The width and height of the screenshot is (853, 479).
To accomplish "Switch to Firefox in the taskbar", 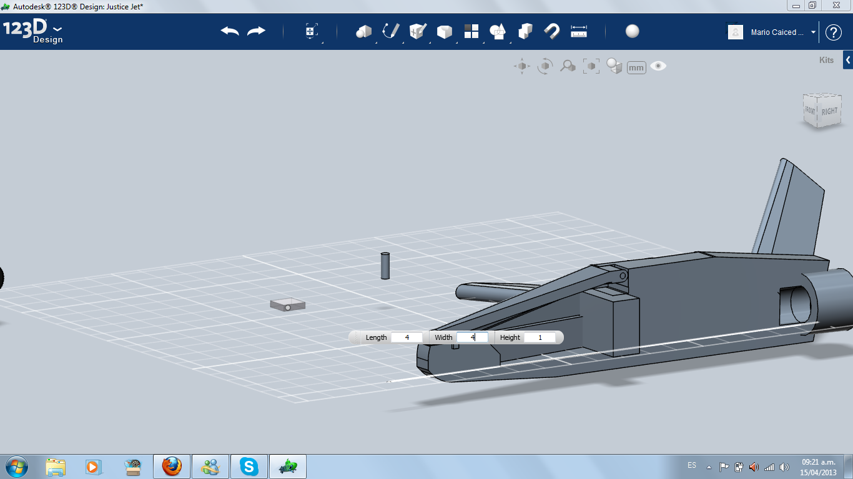I will click(172, 467).
